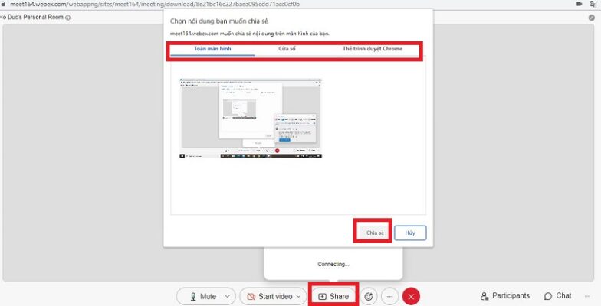Viewport: 601px width, 306px height.
Task: Click the Share content button
Action: click(x=333, y=296)
